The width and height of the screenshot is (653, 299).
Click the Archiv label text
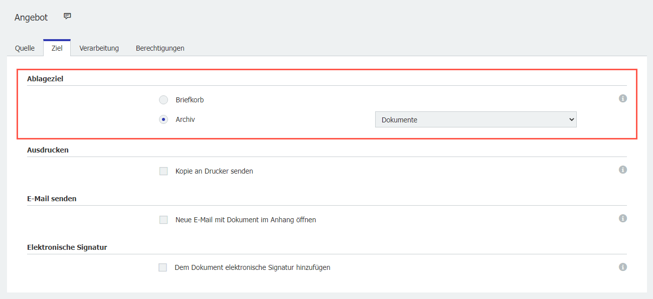coord(184,119)
